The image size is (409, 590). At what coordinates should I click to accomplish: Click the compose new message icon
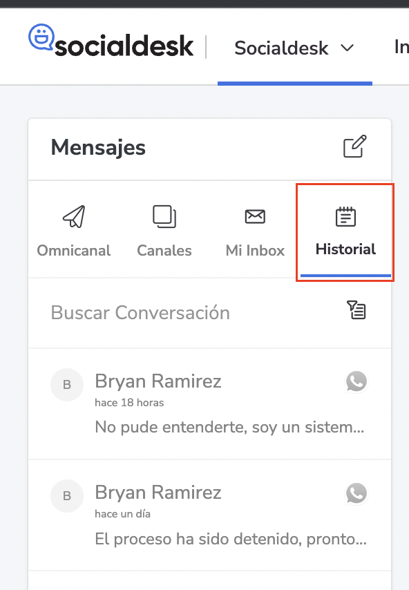point(355,146)
